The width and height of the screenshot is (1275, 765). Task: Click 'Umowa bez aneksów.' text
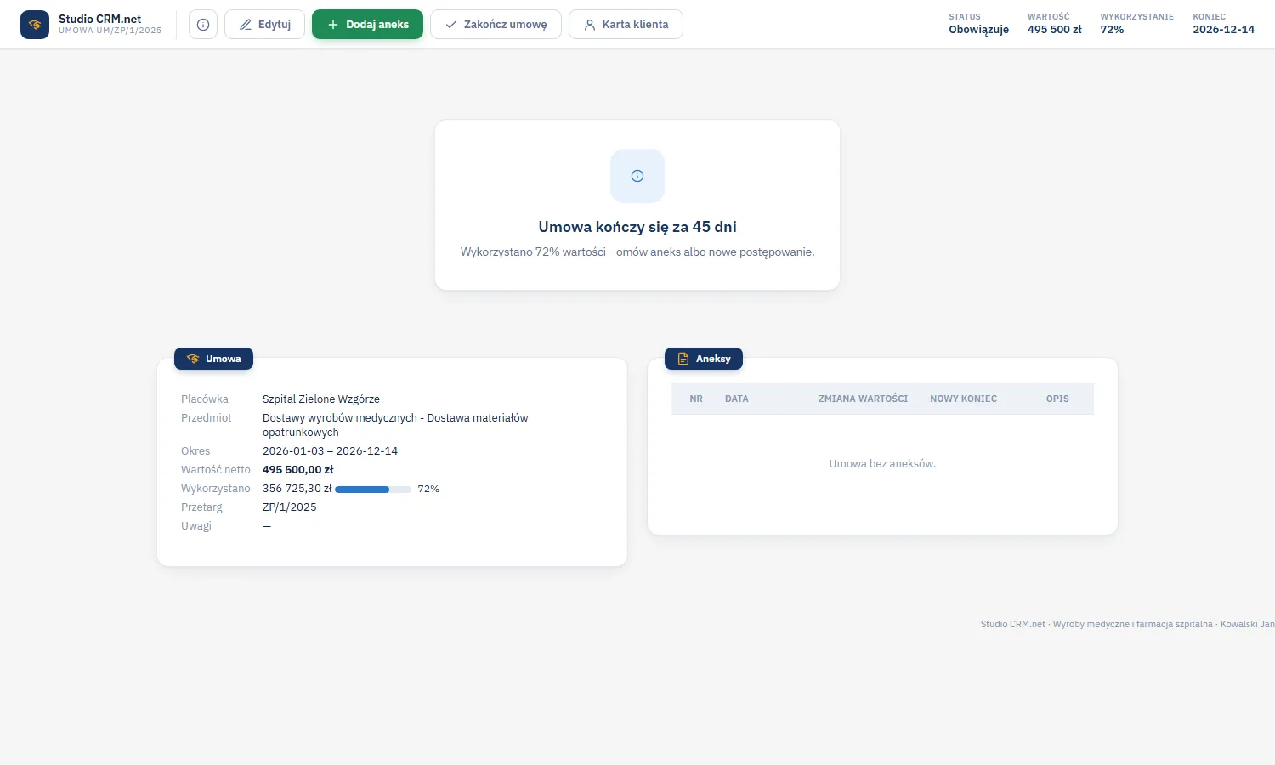pos(882,464)
